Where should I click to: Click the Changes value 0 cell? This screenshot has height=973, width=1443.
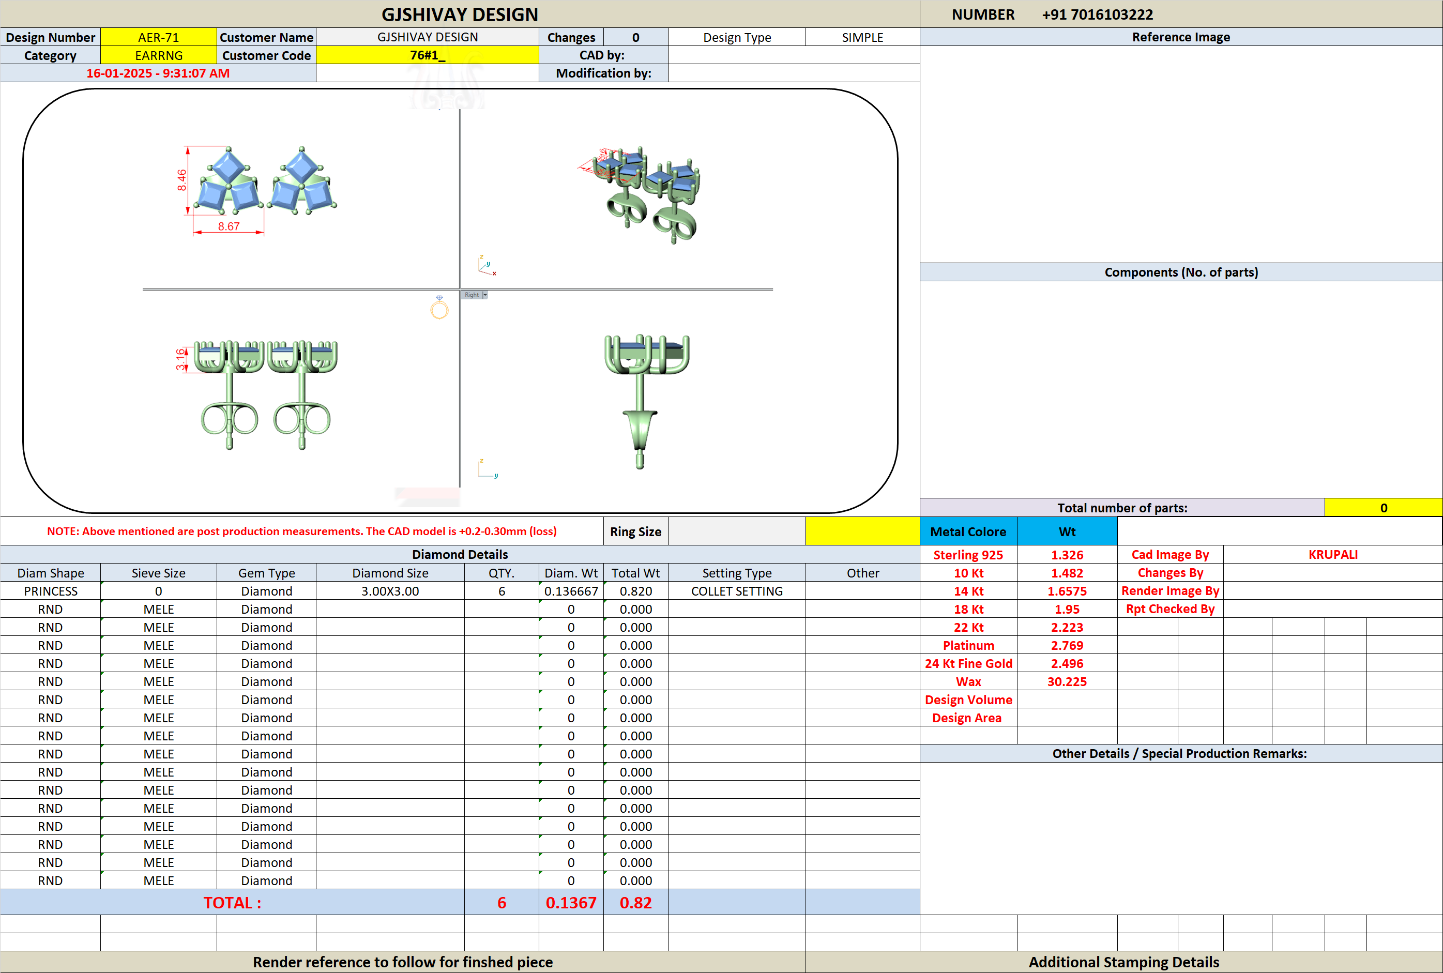tap(636, 37)
